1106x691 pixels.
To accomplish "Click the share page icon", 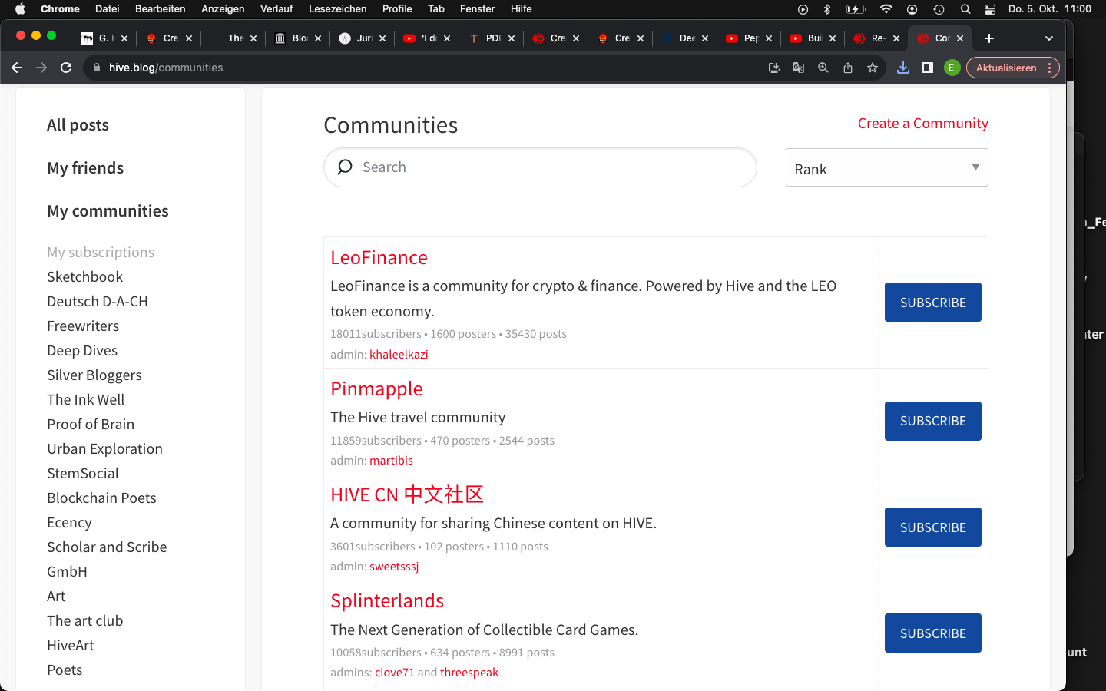I will pos(848,68).
